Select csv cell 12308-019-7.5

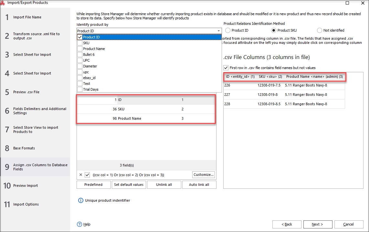click(x=270, y=85)
